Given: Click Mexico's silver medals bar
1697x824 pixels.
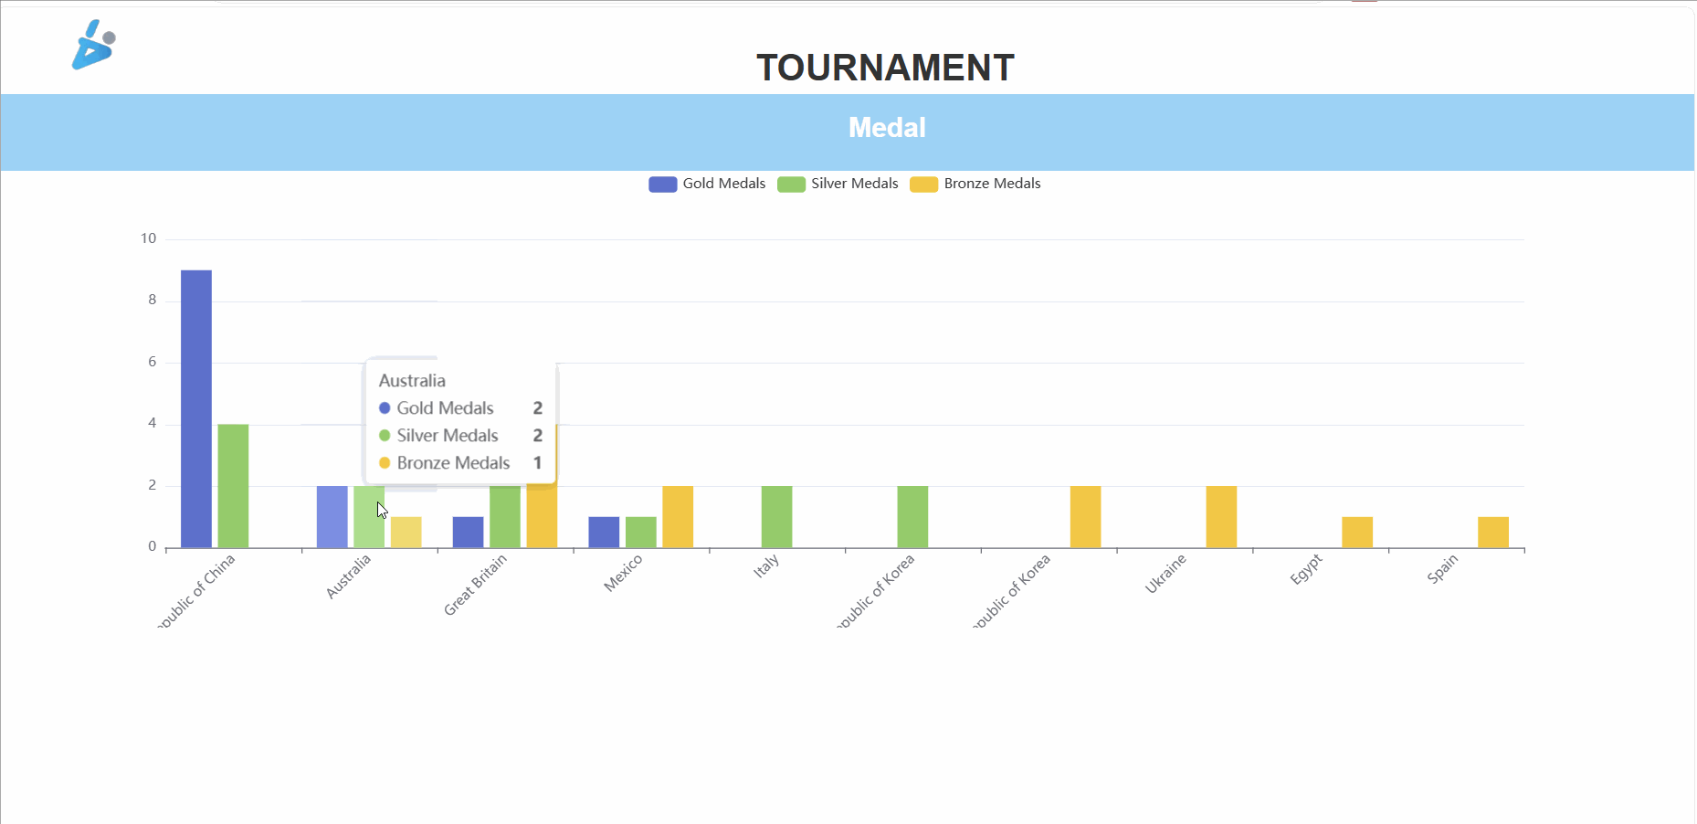Looking at the screenshot, I should (641, 533).
